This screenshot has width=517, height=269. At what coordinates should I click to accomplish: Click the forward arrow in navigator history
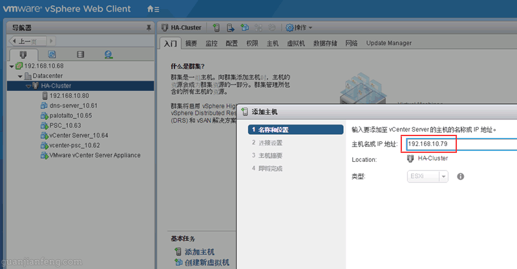51,41
